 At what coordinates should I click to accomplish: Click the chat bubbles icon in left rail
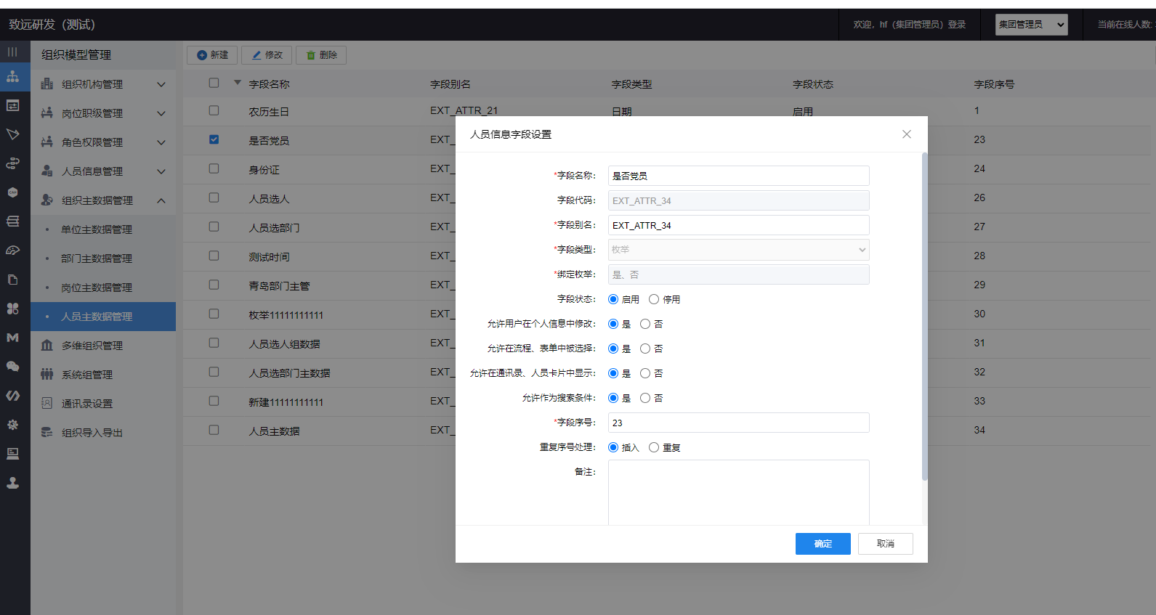pos(13,367)
